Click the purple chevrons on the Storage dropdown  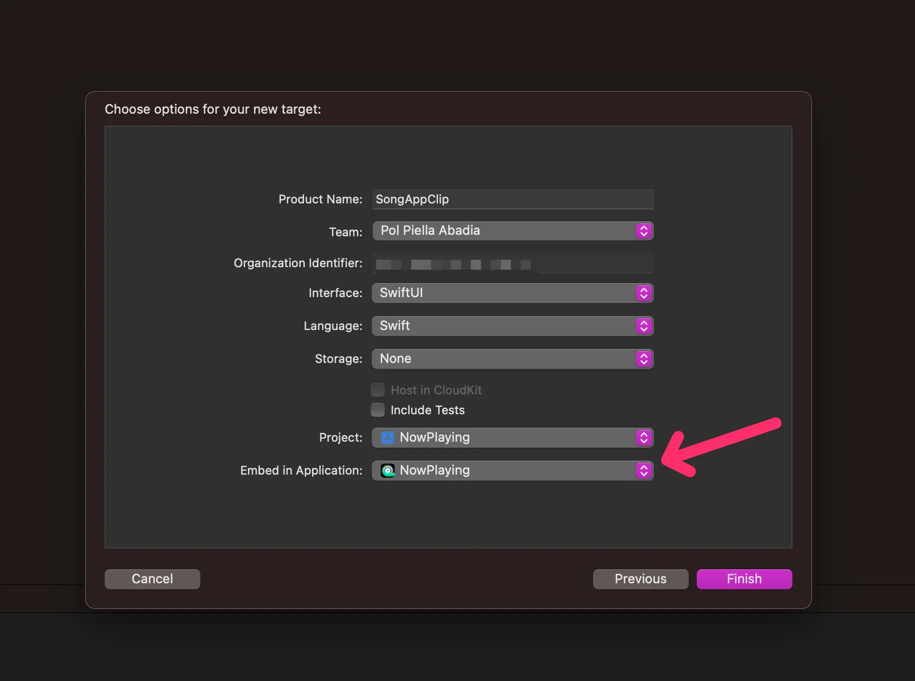(x=643, y=358)
